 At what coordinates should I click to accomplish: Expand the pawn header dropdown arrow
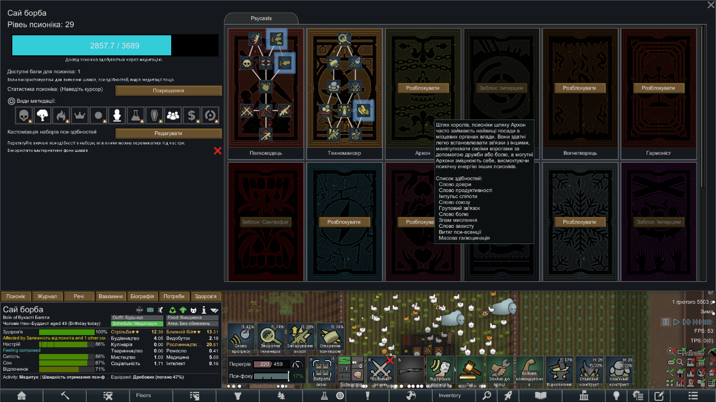click(215, 309)
